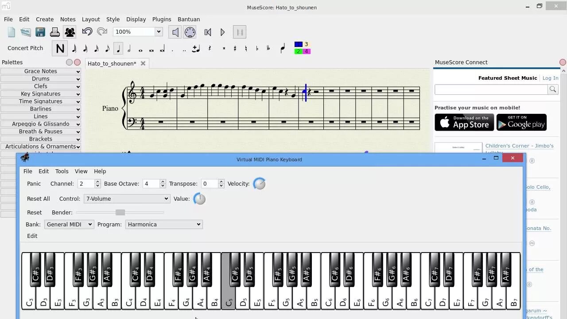Open the Harmonica Program dropdown
This screenshot has height=319, width=567.
click(164, 225)
